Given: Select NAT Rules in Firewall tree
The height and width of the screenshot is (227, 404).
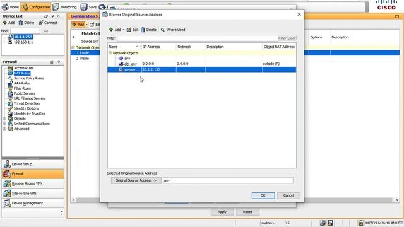Looking at the screenshot, I should (x=22, y=73).
